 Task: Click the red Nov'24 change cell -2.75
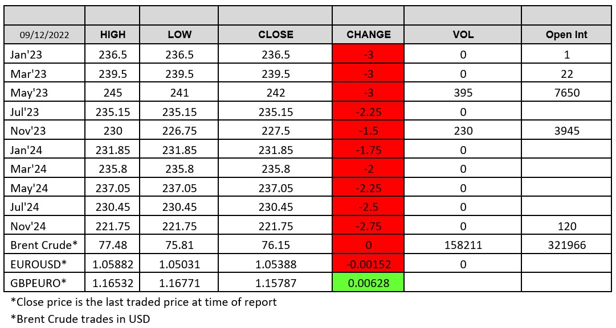(x=368, y=226)
